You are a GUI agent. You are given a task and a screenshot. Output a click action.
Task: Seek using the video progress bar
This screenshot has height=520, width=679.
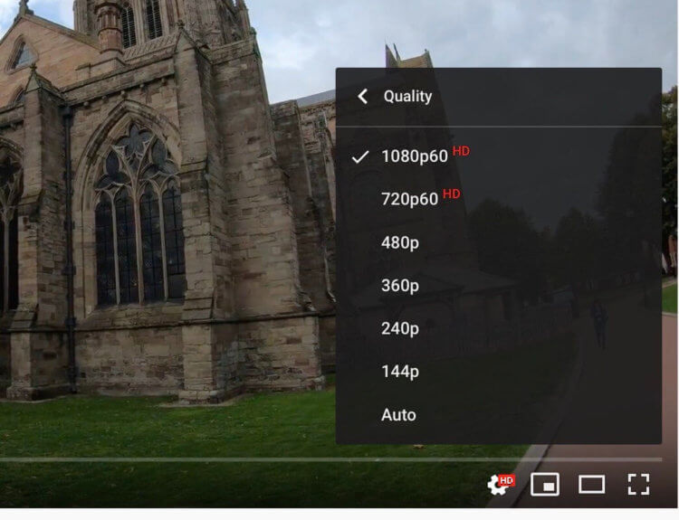click(330, 459)
